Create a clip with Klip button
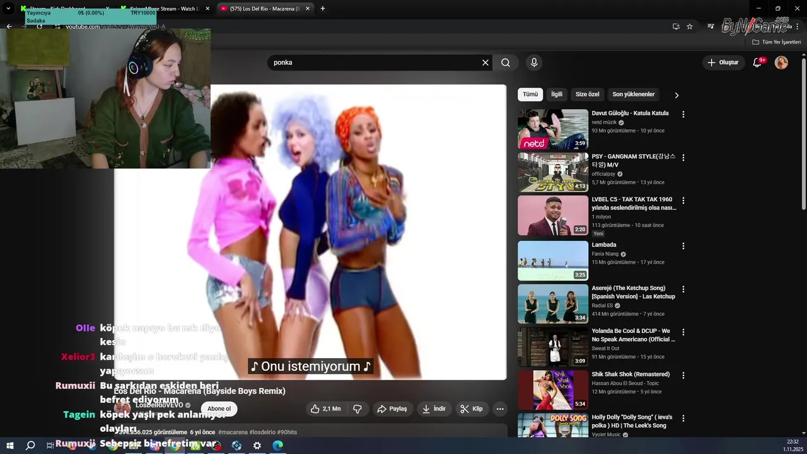Viewport: 807px width, 454px height. [472, 409]
